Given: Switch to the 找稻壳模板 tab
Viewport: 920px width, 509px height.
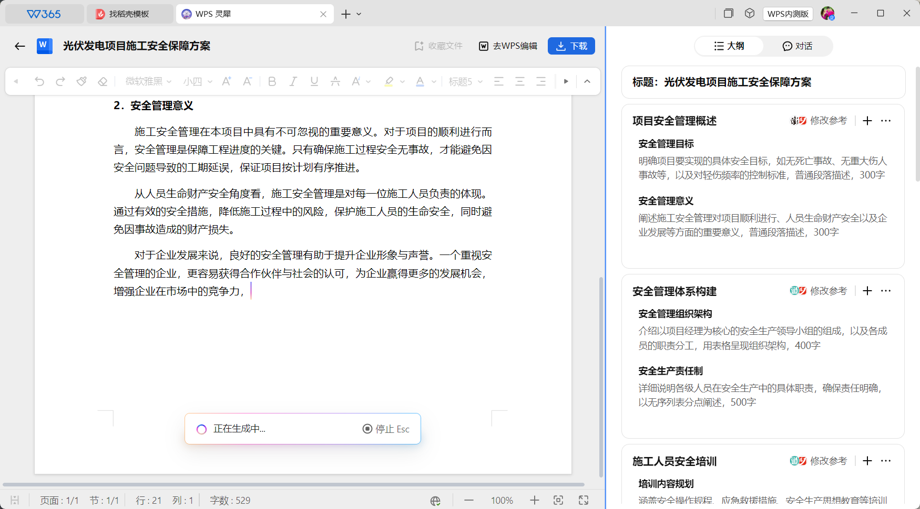Looking at the screenshot, I should (129, 14).
